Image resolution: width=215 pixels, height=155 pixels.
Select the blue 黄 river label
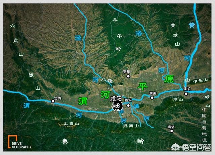click(192, 25)
